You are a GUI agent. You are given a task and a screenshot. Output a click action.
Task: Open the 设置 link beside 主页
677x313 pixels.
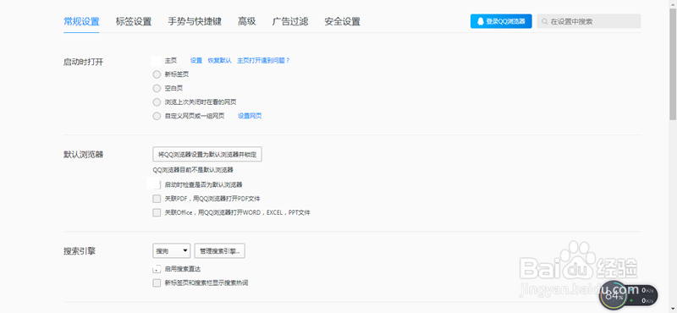pos(196,60)
